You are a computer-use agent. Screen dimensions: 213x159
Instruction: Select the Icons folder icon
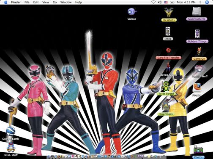(168, 32)
